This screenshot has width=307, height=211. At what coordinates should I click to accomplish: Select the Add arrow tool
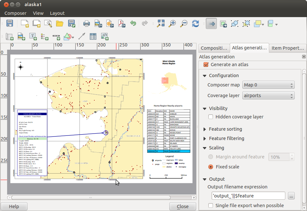tap(81, 36)
